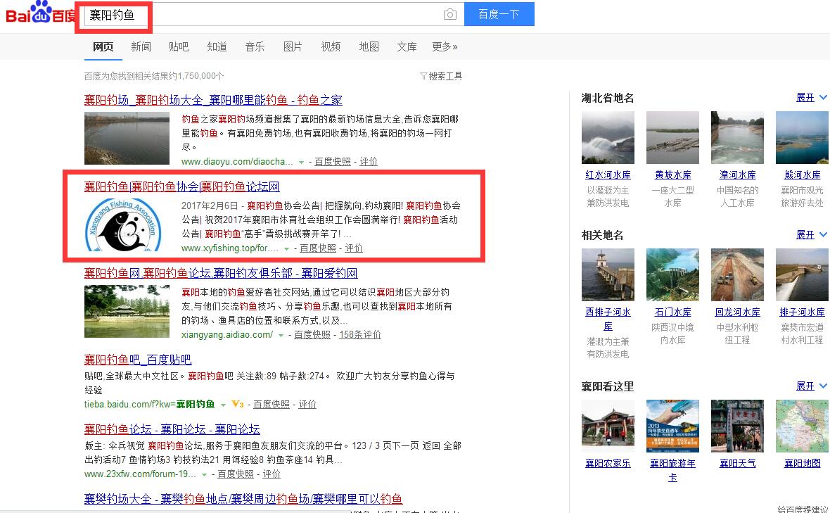This screenshot has height=513, width=830.
Task: Click 评价 for xyfishing.top result
Action: tap(354, 248)
